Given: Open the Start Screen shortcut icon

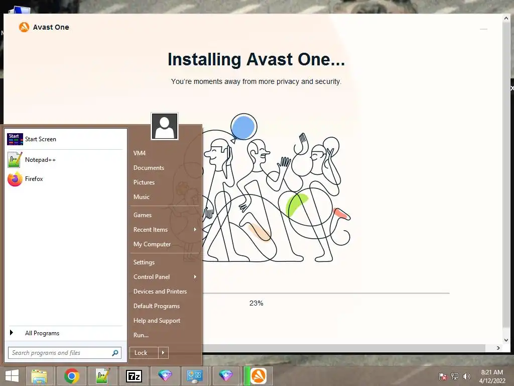Looking at the screenshot, I should pyautogui.click(x=15, y=139).
